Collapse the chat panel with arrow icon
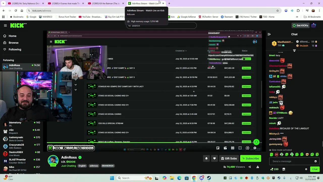This screenshot has width=323, height=182. pos(269,34)
